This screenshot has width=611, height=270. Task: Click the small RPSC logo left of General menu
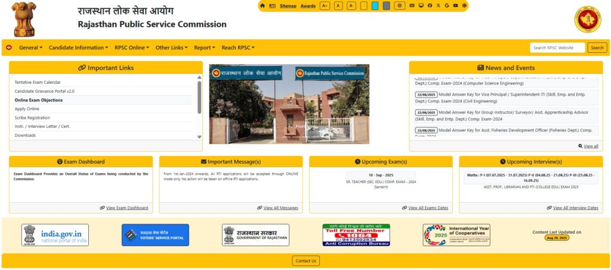tap(9, 48)
